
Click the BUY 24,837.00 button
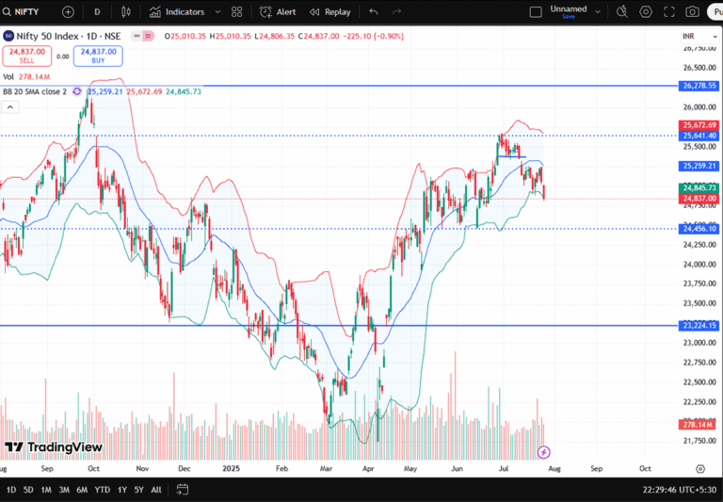pos(98,56)
